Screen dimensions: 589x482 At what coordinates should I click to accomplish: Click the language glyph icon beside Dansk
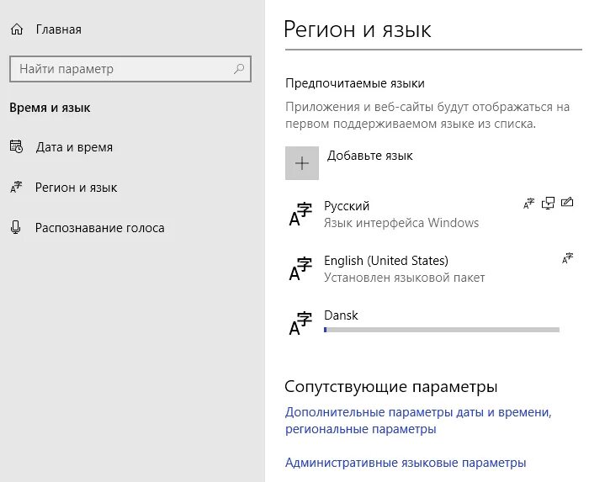tap(300, 324)
